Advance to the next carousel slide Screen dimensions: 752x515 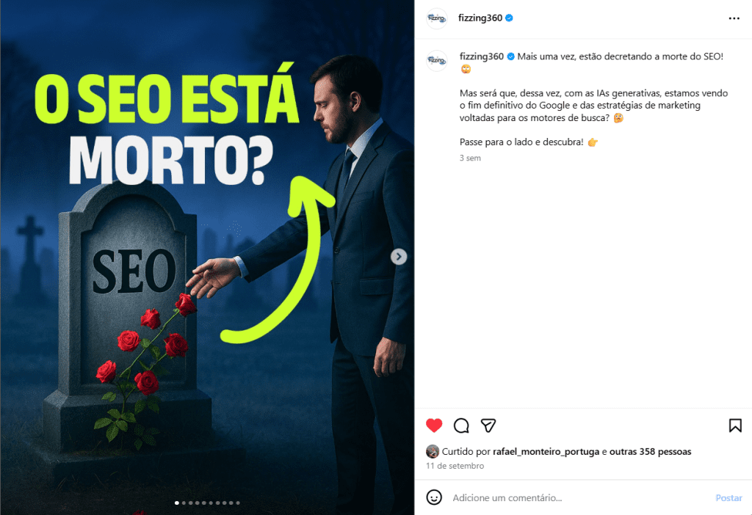pyautogui.click(x=399, y=257)
